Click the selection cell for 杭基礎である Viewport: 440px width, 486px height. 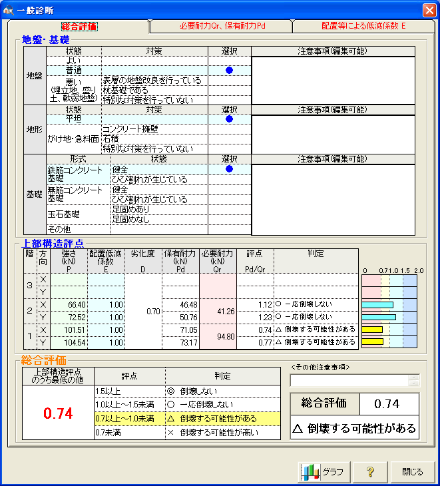pos(229,90)
